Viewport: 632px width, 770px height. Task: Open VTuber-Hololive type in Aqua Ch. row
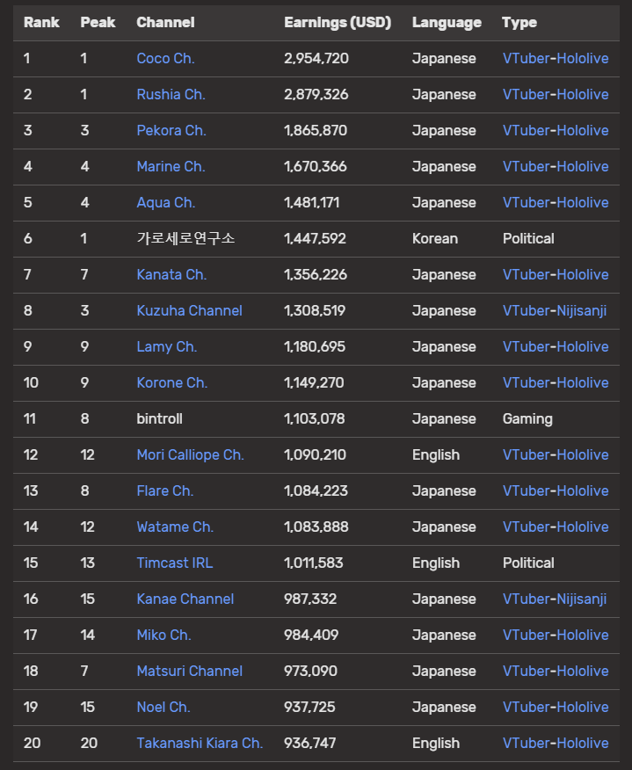point(556,202)
